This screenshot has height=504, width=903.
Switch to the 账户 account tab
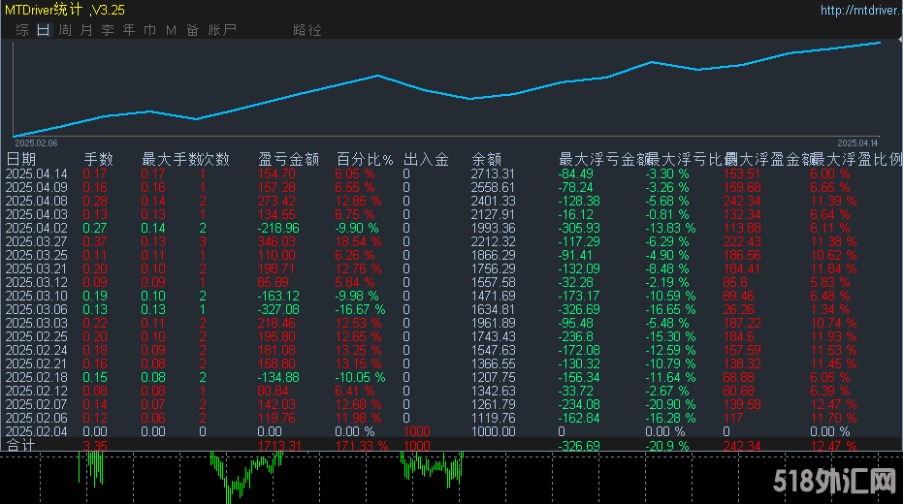[x=222, y=30]
